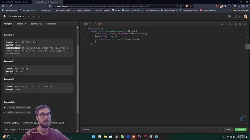Expand the editor to fullscreen
Screen dimensions: 250x140
[245, 24]
